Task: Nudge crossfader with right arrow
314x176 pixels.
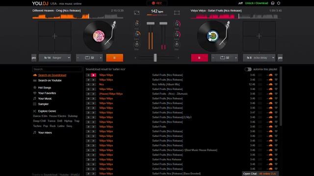Action: (x=178, y=58)
